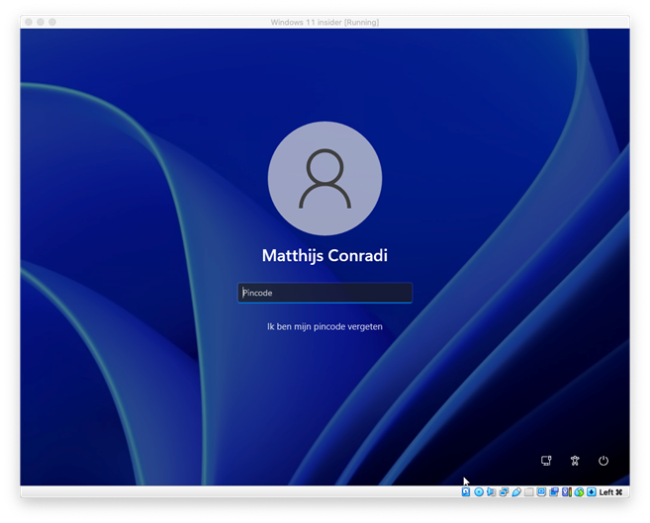Maximize the Windows 11 insider VM window
Screen dimensions: 650x523
[x=52, y=22]
